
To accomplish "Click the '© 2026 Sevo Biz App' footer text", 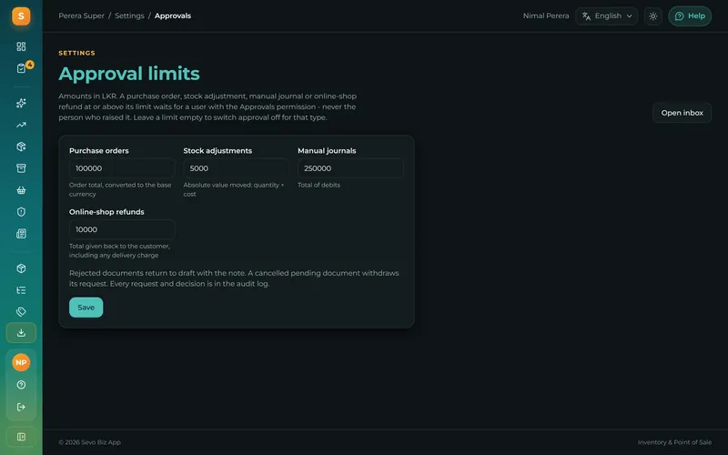I will pyautogui.click(x=89, y=442).
